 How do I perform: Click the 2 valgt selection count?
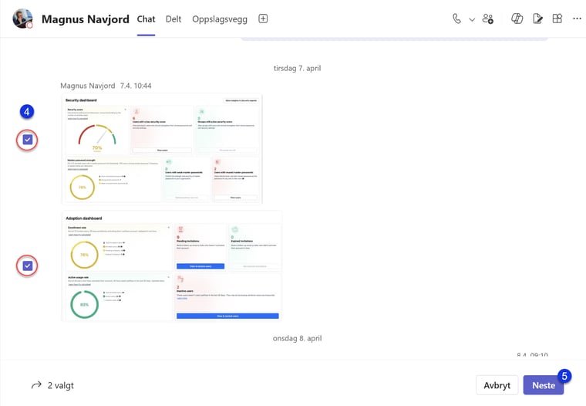(x=61, y=385)
